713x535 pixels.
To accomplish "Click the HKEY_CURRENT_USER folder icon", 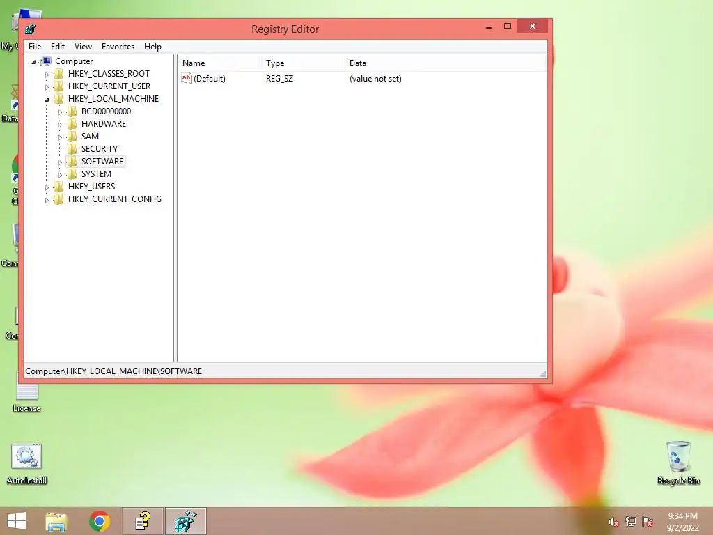I will point(58,86).
